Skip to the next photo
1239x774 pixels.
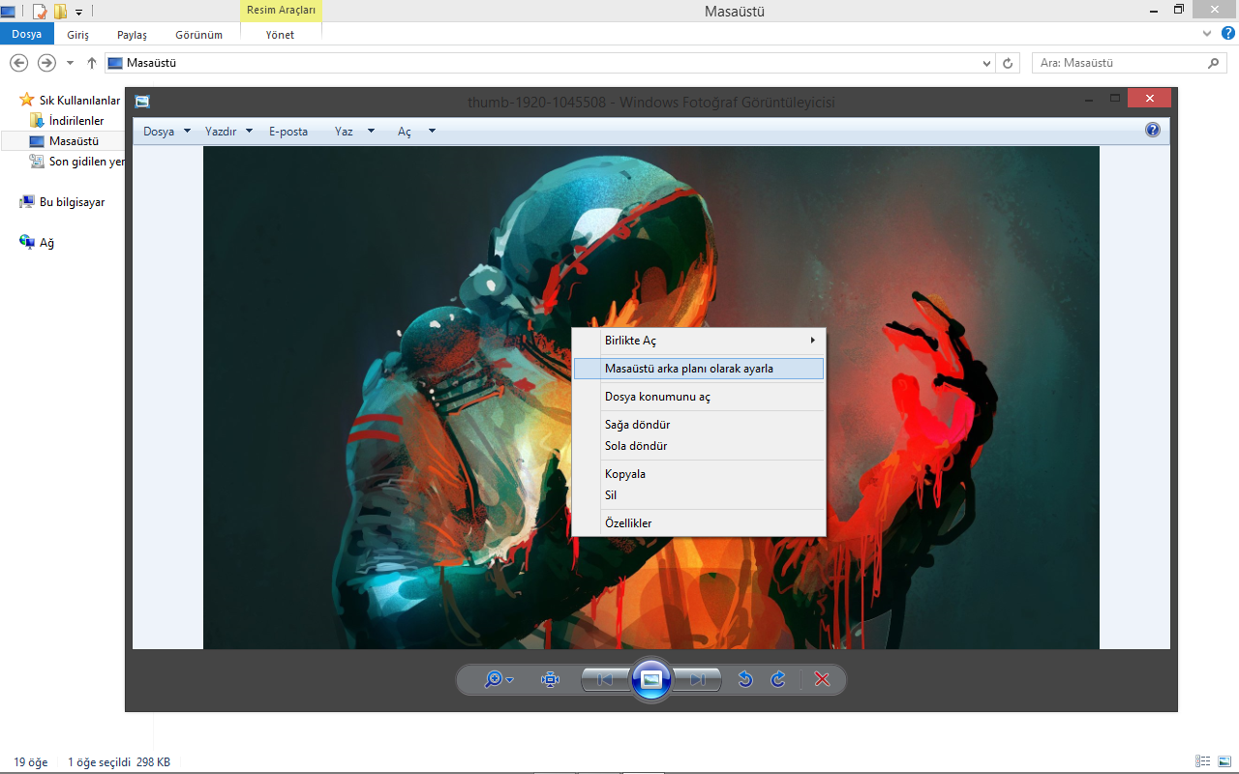(697, 679)
